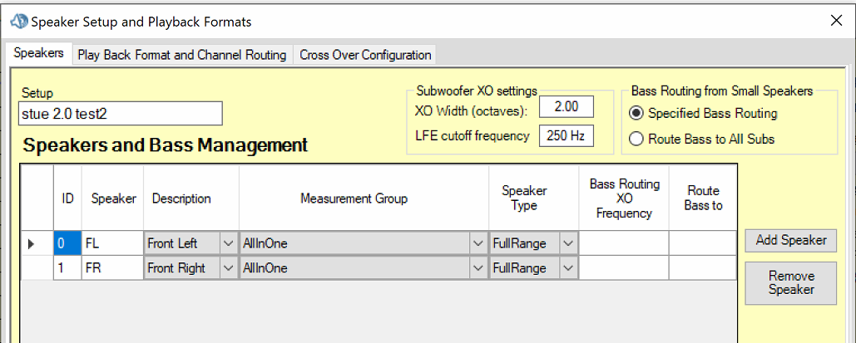The image size is (856, 343).
Task: Open FR Speaker Type FullRange dropdown
Action: (568, 268)
